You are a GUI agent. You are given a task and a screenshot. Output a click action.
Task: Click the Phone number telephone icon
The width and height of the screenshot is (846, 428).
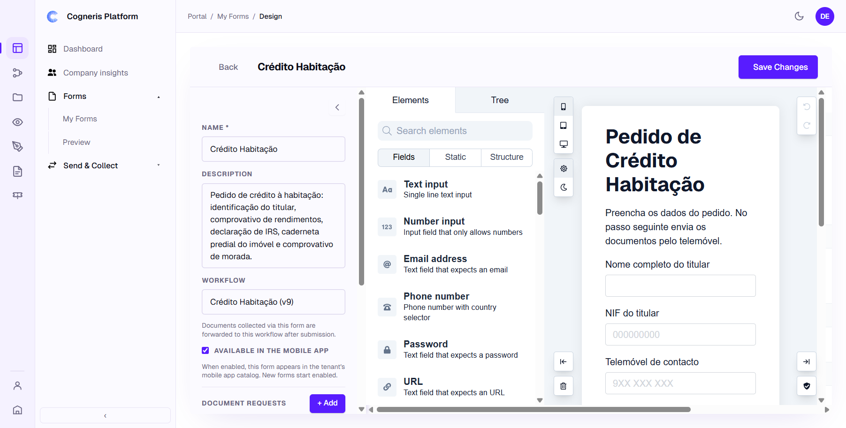[387, 307]
